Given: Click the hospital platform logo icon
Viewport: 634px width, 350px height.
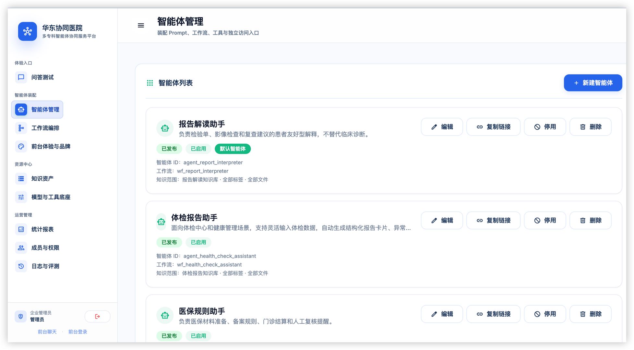Looking at the screenshot, I should 28,31.
